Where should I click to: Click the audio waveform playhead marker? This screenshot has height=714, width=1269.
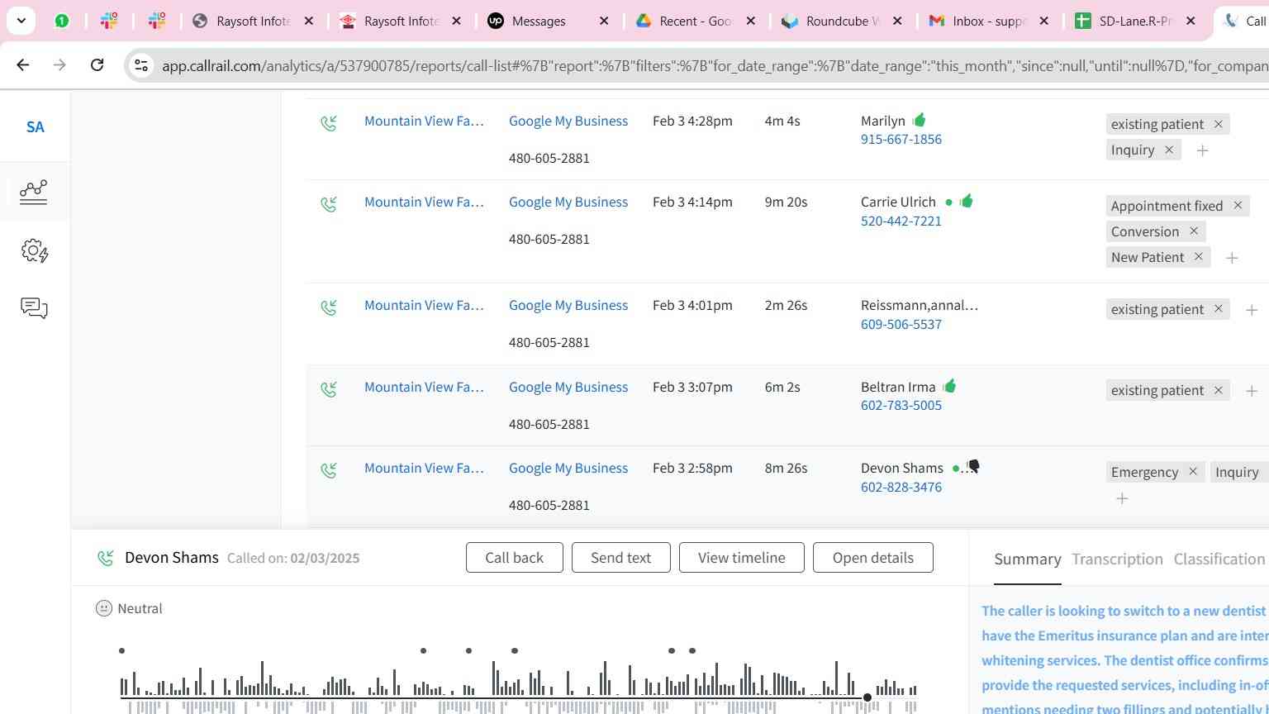pos(867,698)
